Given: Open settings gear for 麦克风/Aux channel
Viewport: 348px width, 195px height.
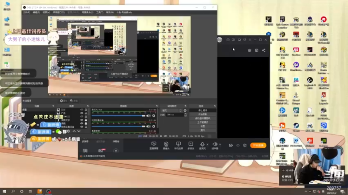Looking at the screenshot, I should (154, 116).
